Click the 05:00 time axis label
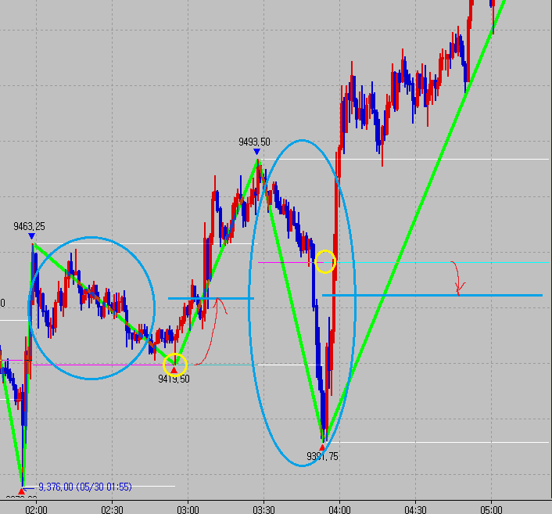Viewport: 552px width, 514px height. [x=491, y=507]
